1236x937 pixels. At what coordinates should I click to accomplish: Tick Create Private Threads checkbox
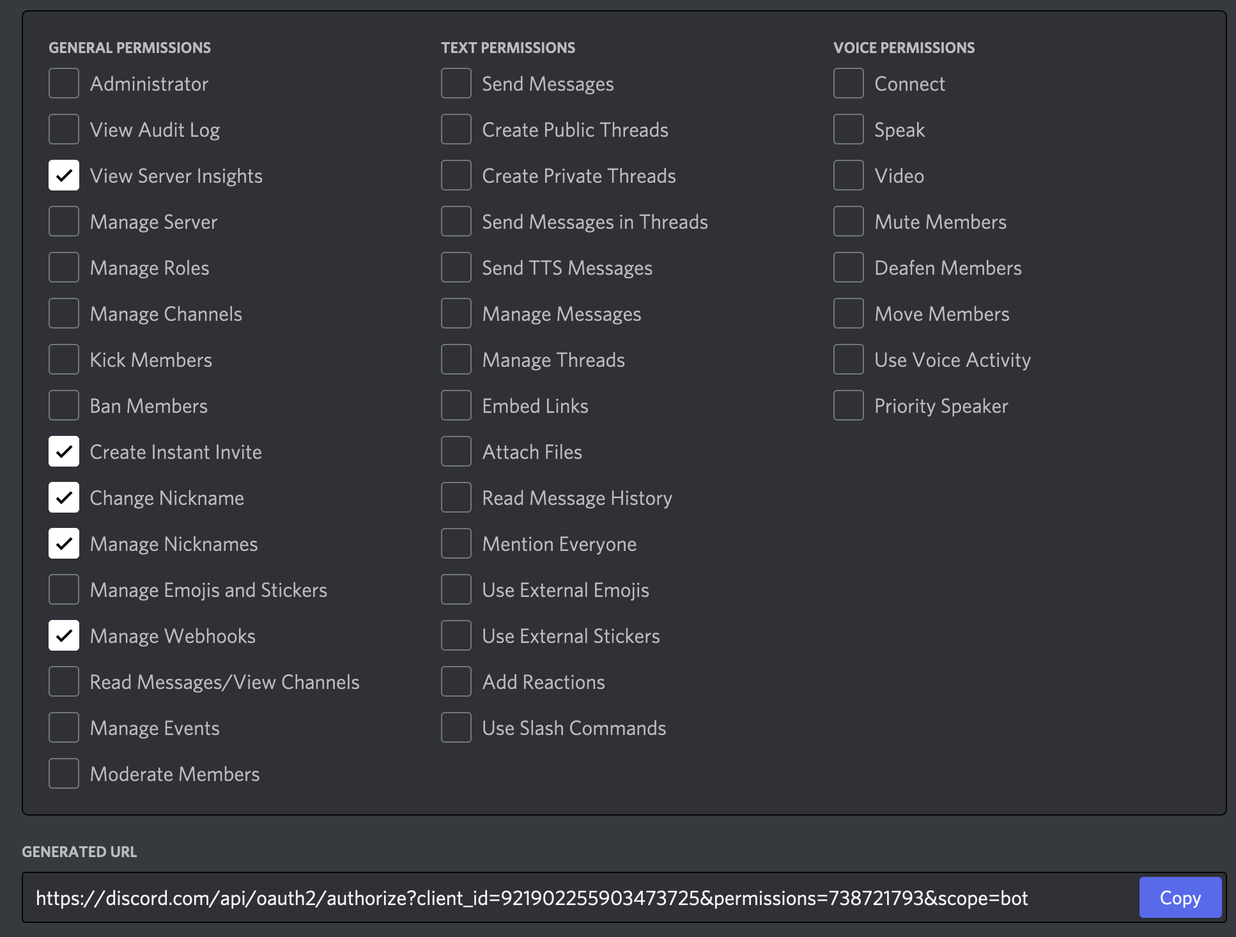pyautogui.click(x=456, y=175)
